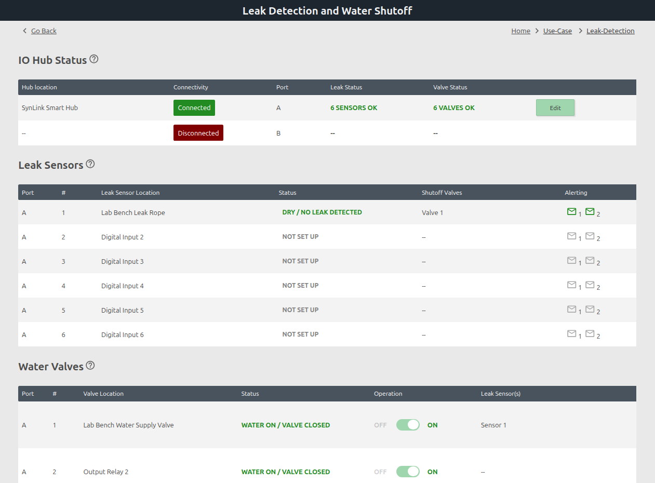Open IO Hub Status help icon
655x483 pixels.
[x=94, y=59]
